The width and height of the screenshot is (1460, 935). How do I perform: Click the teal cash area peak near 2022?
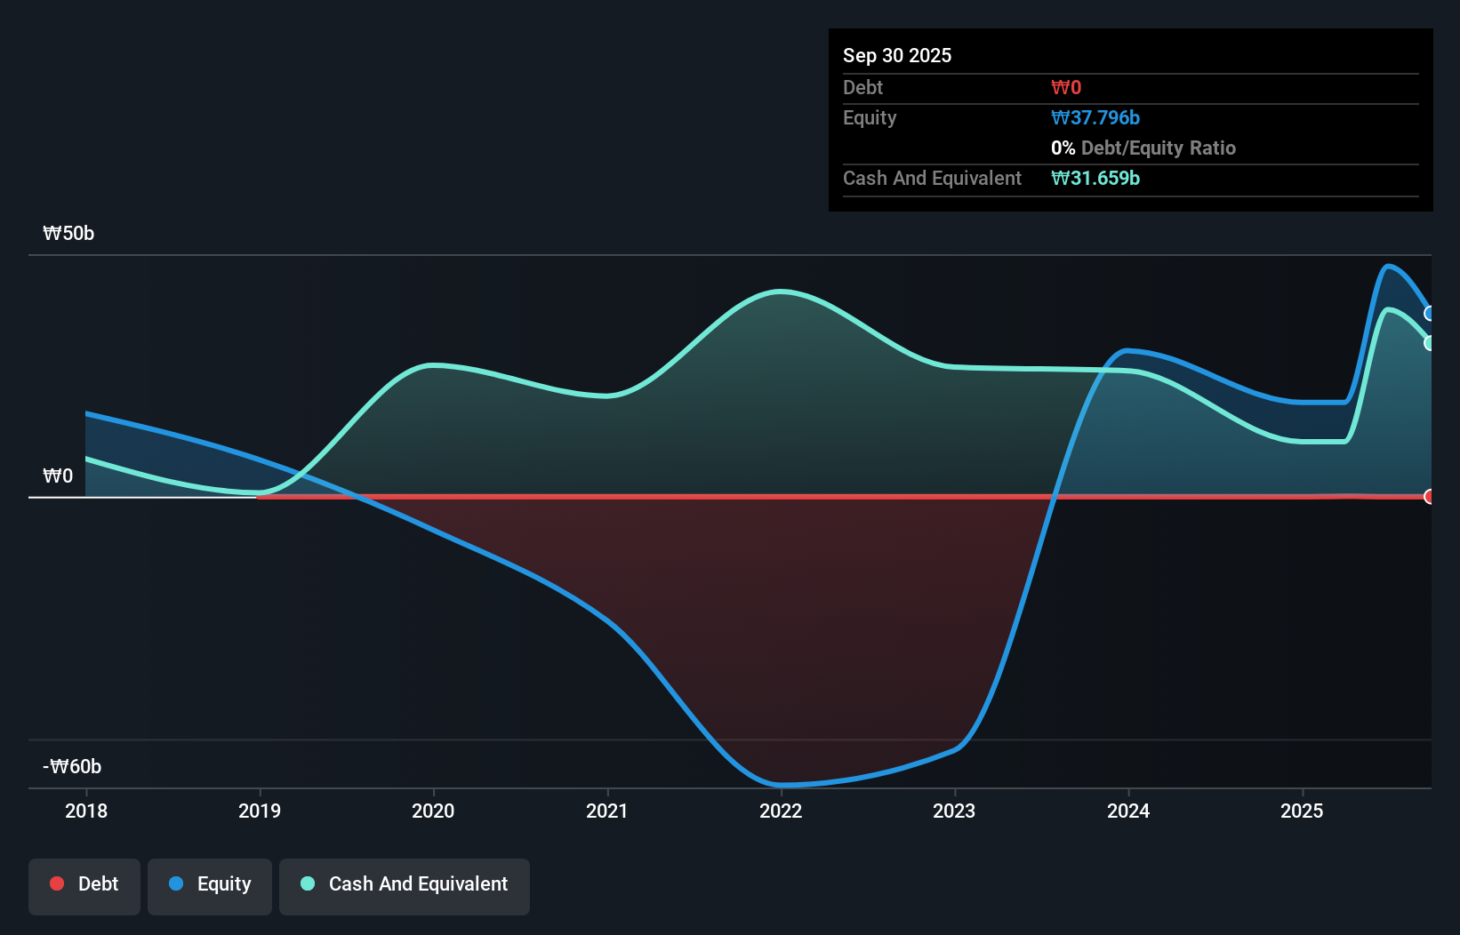pyautogui.click(x=781, y=292)
